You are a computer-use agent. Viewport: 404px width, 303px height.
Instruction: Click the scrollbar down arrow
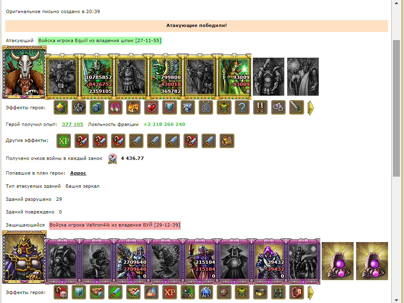coord(396,300)
